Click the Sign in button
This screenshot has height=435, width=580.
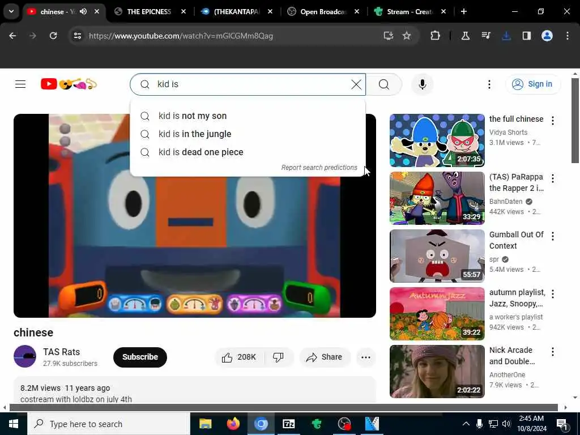point(533,84)
